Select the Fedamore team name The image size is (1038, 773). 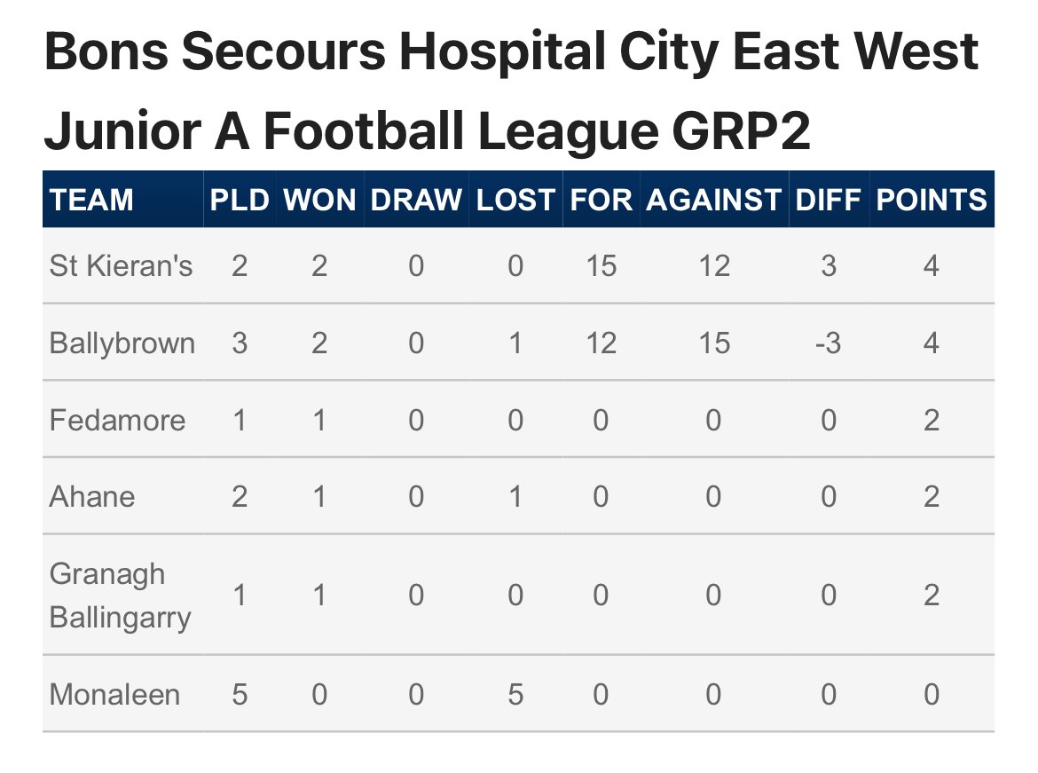[x=118, y=419]
